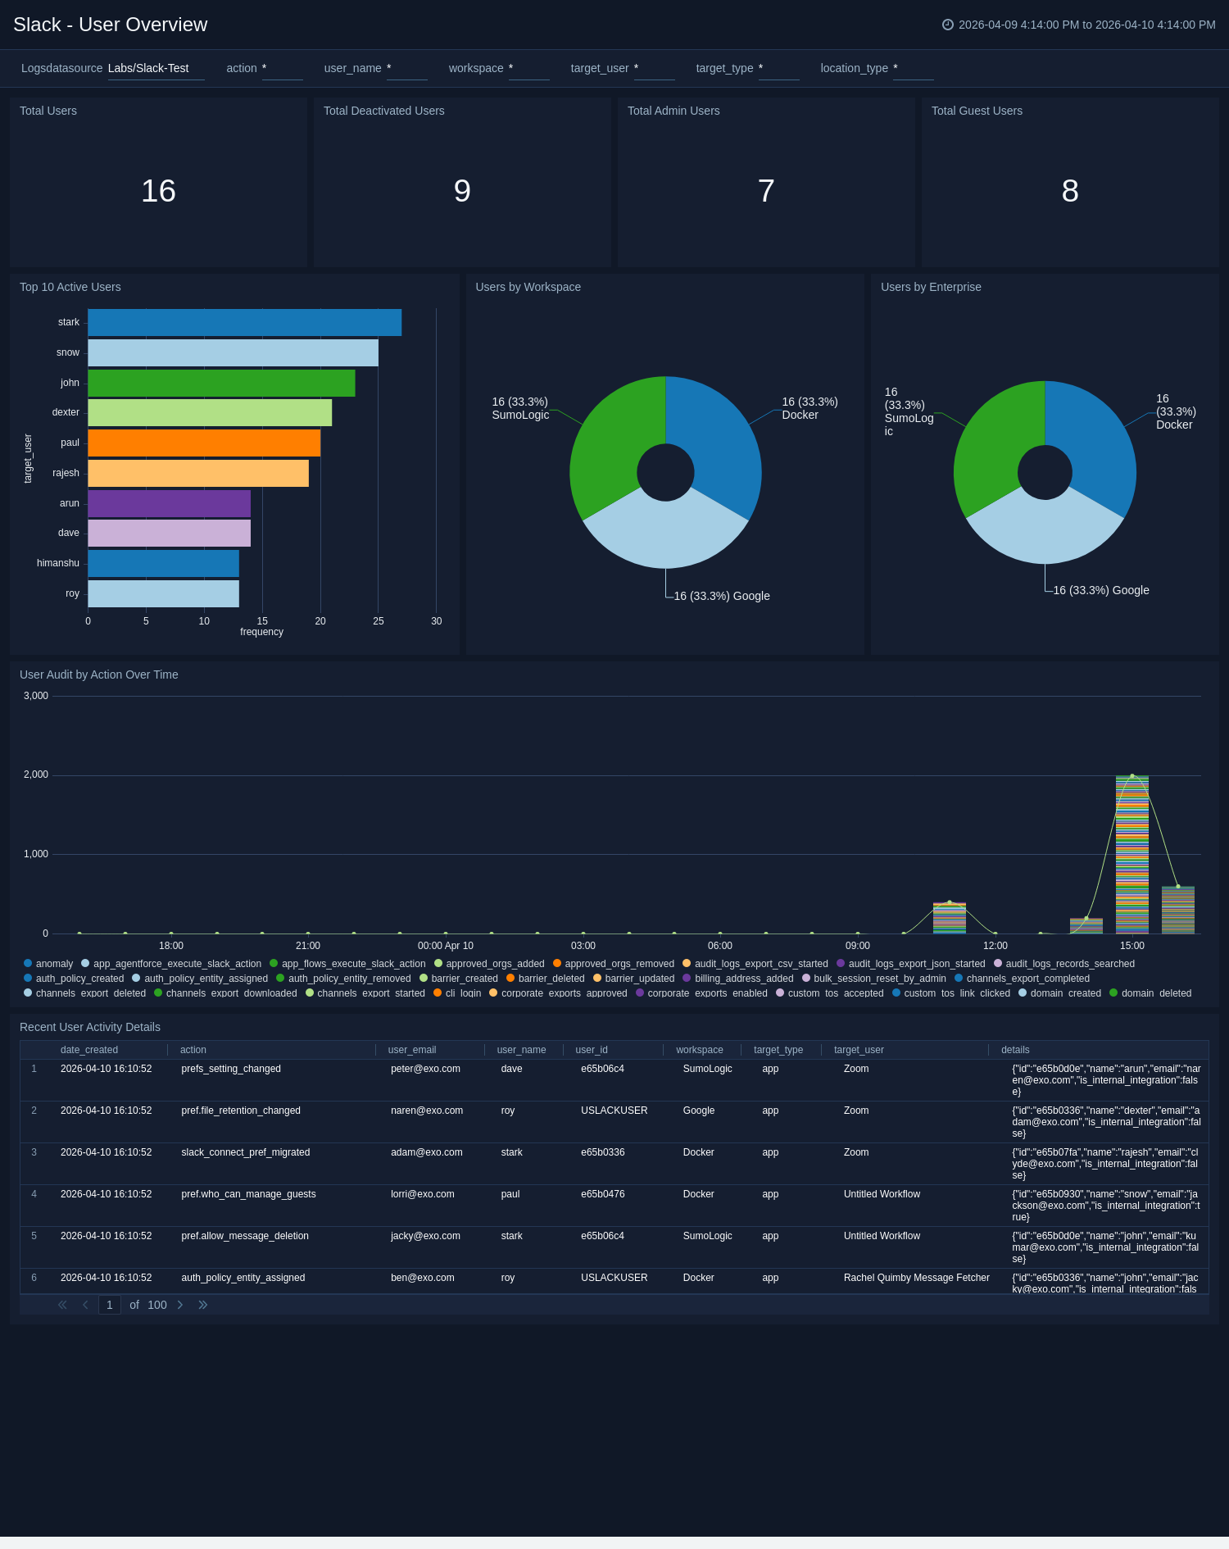1229x1549 pixels.
Task: Click the clock icon beside the time range
Action: coord(948,25)
